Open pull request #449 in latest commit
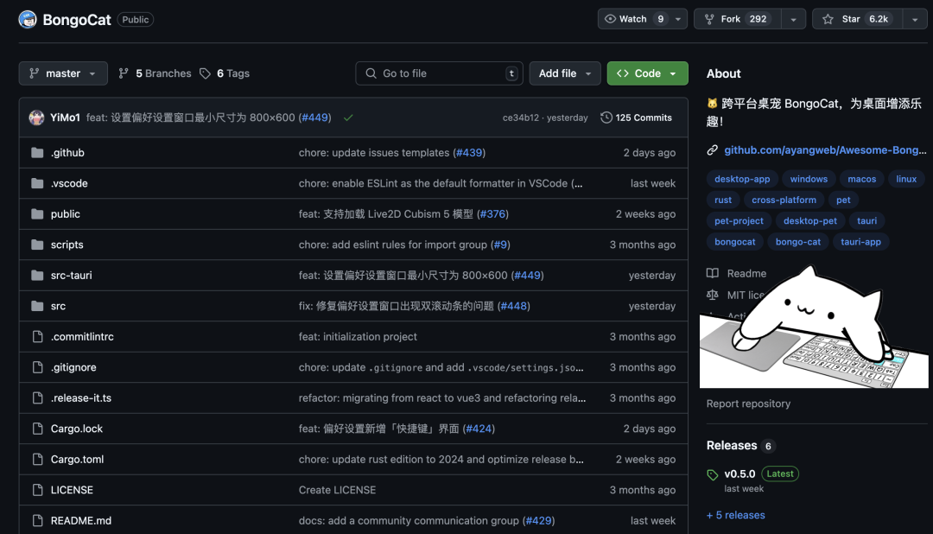The height and width of the screenshot is (534, 933). coord(314,118)
